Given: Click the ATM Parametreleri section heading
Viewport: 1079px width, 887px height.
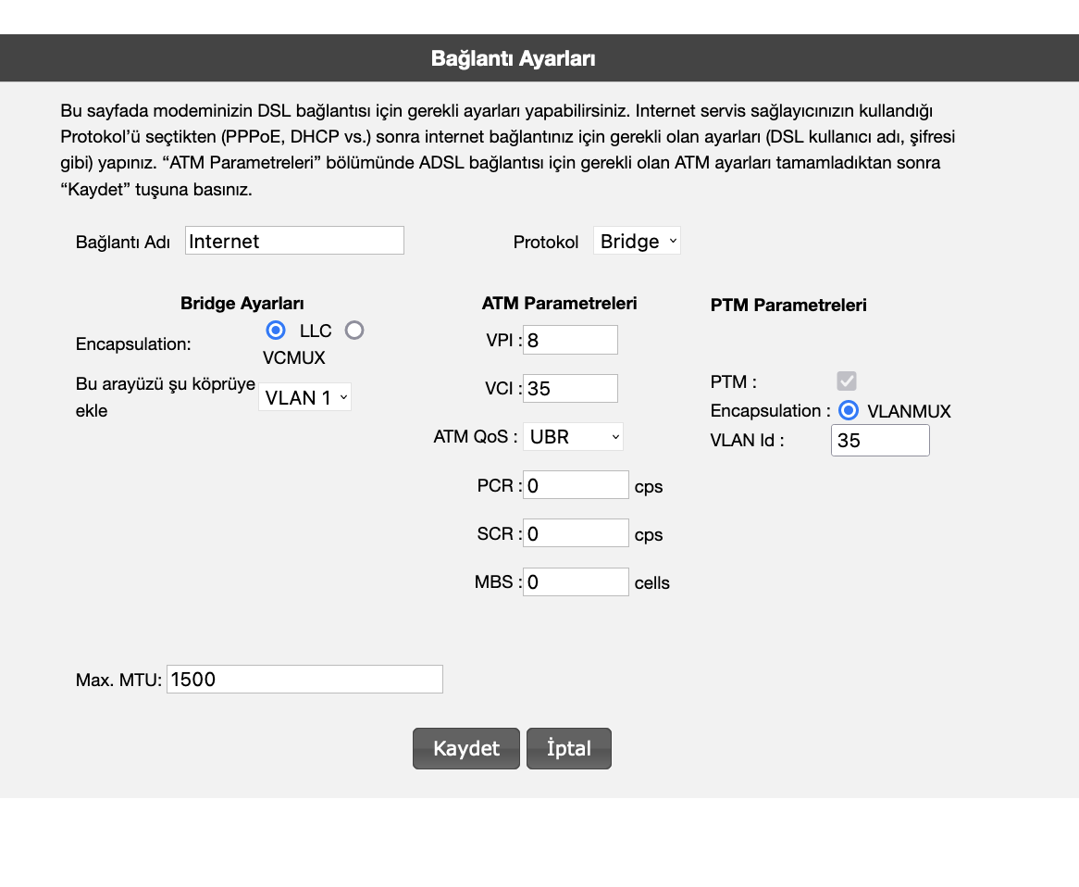Looking at the screenshot, I should (x=560, y=304).
